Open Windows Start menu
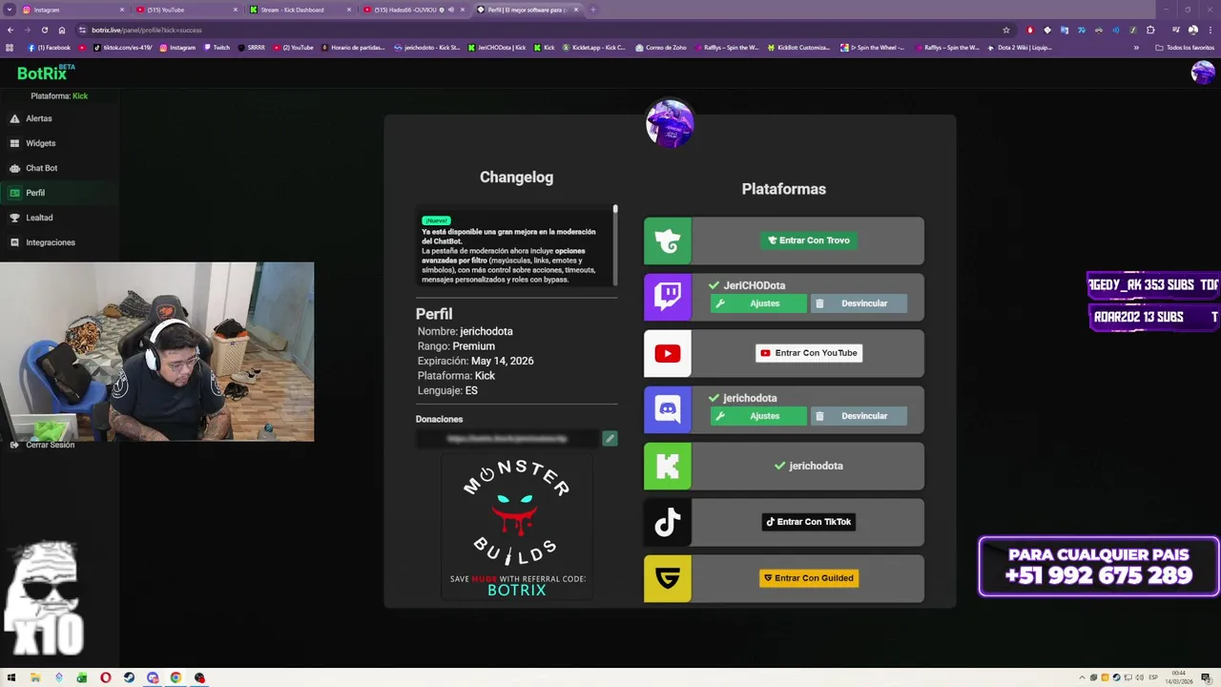The image size is (1221, 687). pos(11,677)
